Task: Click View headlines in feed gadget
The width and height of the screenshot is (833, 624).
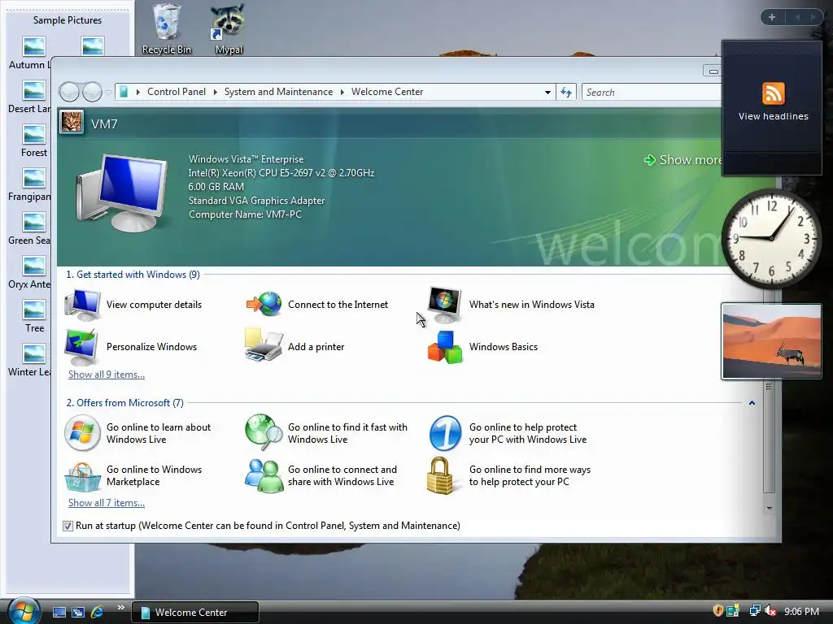Action: [x=773, y=116]
